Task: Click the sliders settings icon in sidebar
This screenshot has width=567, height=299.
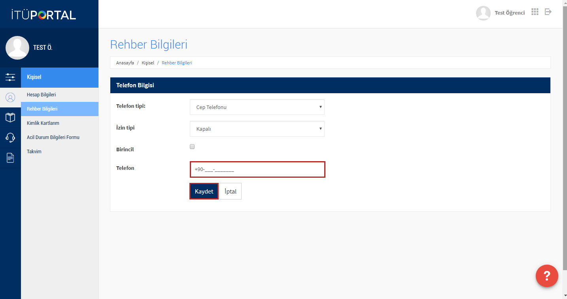Action: [10, 77]
